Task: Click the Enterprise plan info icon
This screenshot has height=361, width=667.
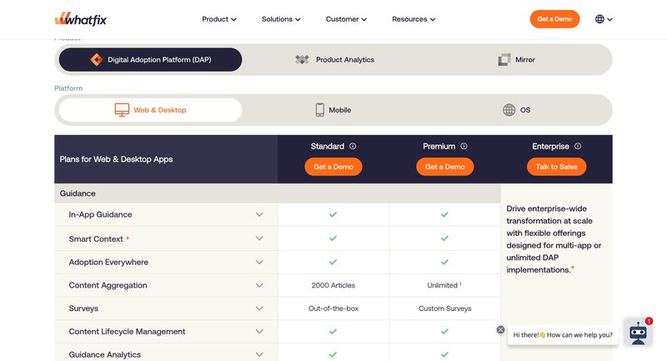Action: pos(578,147)
